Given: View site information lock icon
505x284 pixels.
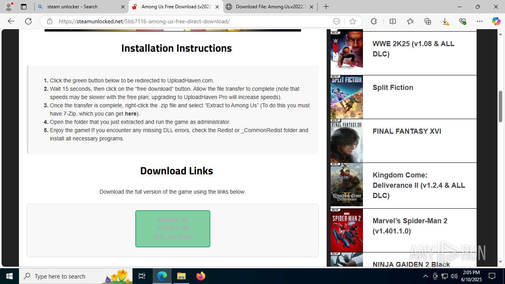Looking at the screenshot, I should point(49,21).
